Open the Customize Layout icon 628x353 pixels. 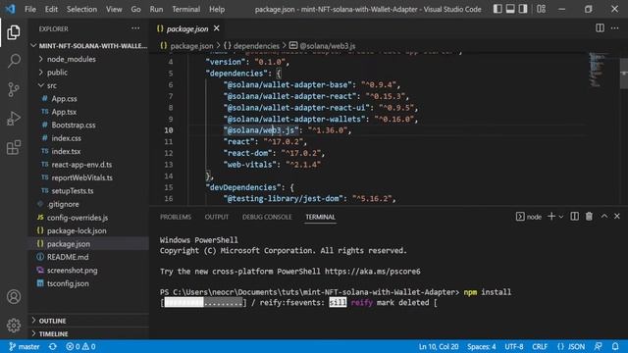pyautogui.click(x=541, y=9)
